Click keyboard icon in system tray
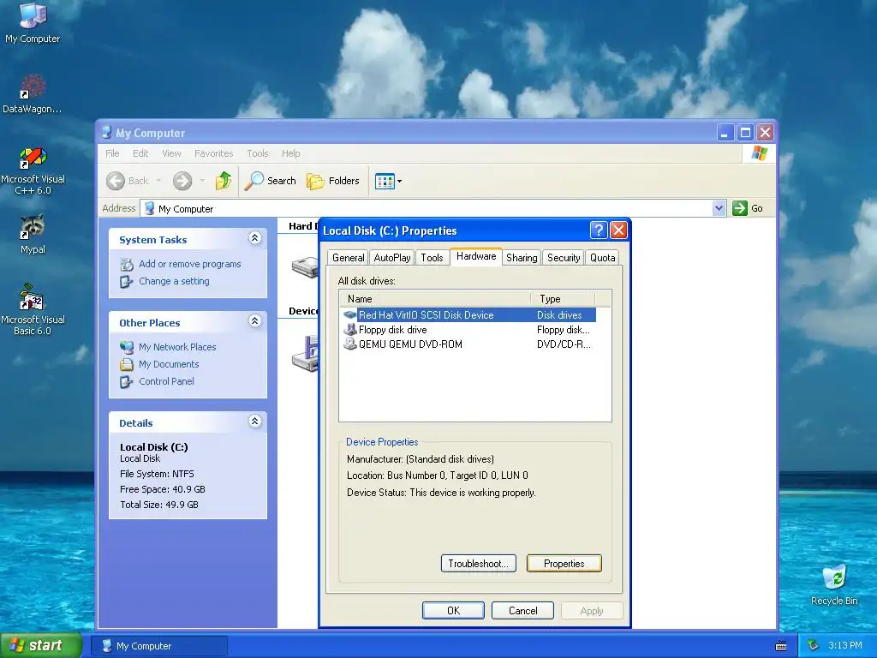Screen dimensions: 877x658 click(x=781, y=646)
